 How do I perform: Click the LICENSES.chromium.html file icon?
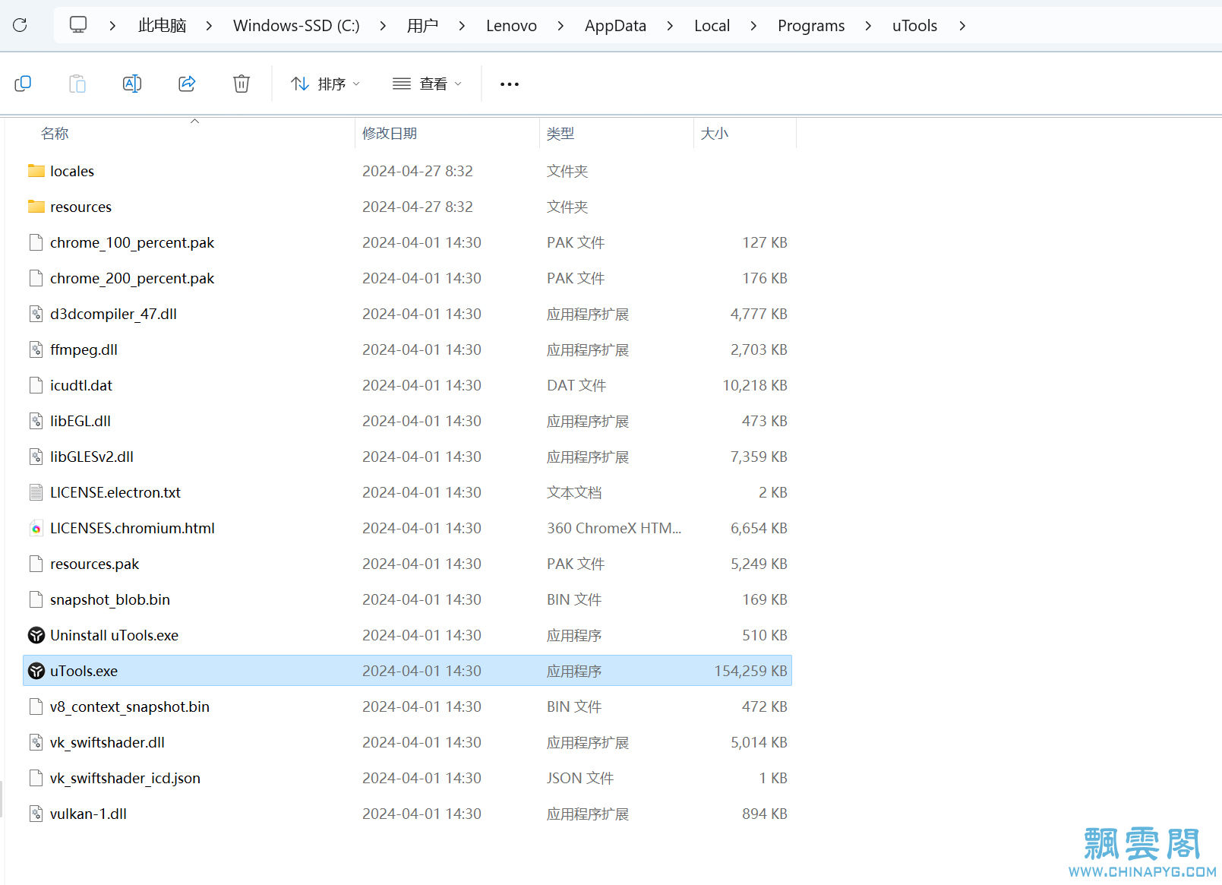click(x=36, y=528)
